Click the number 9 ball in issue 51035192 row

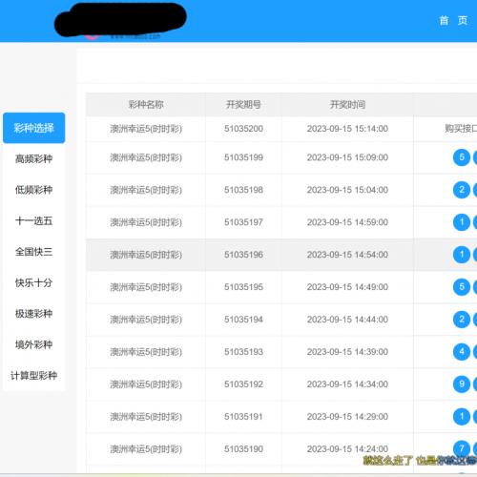pos(462,384)
